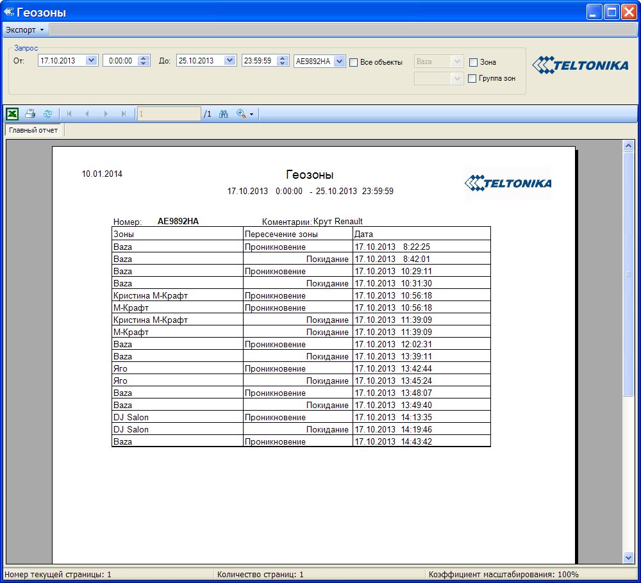Go to the first report page
This screenshot has height=583, width=641.
point(69,114)
